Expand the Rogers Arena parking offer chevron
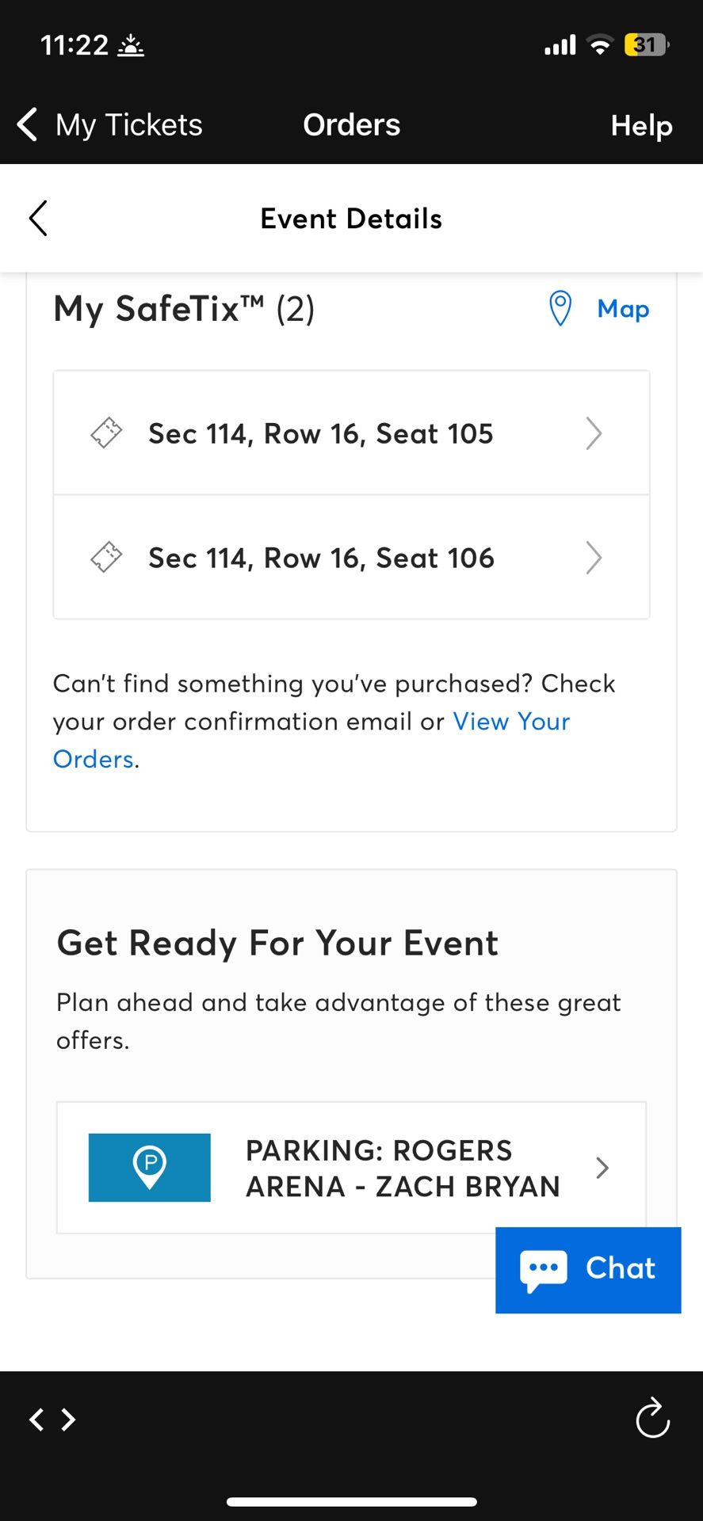The image size is (703, 1521). point(602,1168)
